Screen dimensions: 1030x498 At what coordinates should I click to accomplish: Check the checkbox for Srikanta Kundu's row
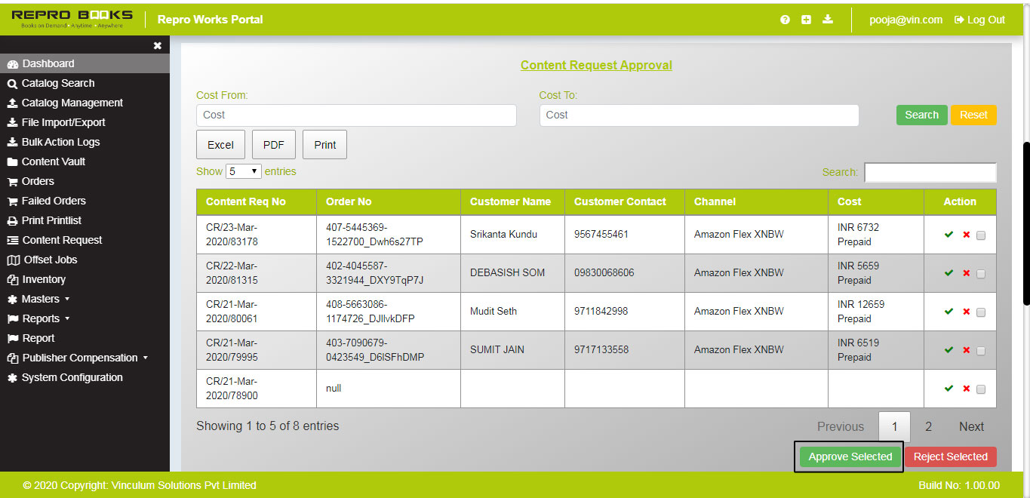(x=981, y=235)
